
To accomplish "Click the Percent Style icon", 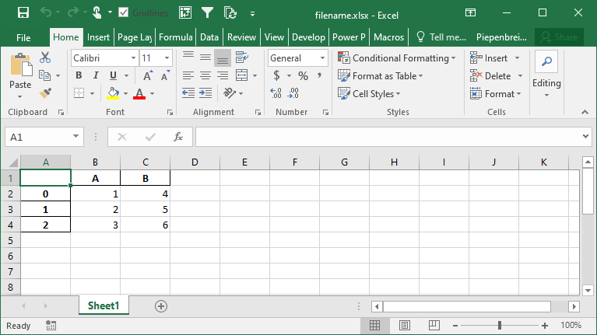I will [x=303, y=76].
